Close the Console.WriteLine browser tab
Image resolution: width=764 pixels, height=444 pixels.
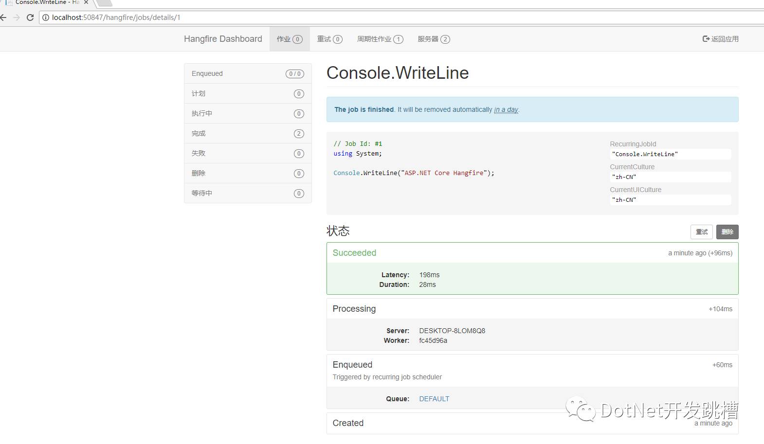pyautogui.click(x=86, y=2)
